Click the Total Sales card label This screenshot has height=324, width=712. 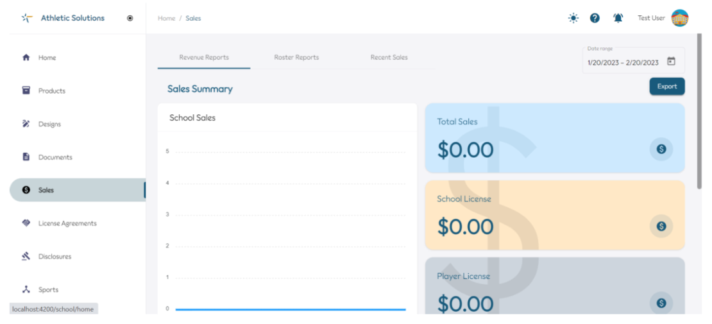[x=457, y=122]
